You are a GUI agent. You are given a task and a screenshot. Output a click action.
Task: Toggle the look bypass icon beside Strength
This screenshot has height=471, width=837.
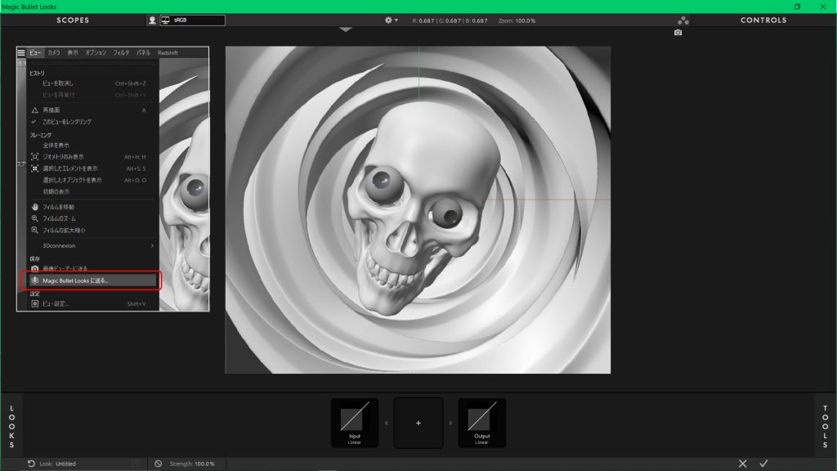click(x=158, y=464)
